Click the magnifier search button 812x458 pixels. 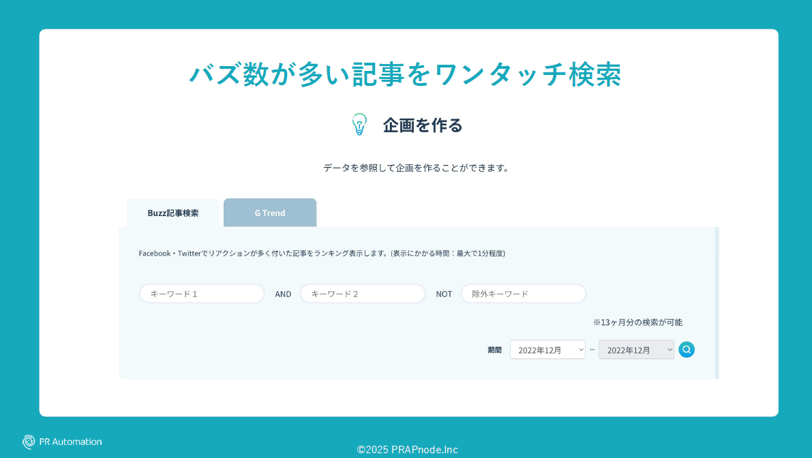click(687, 350)
